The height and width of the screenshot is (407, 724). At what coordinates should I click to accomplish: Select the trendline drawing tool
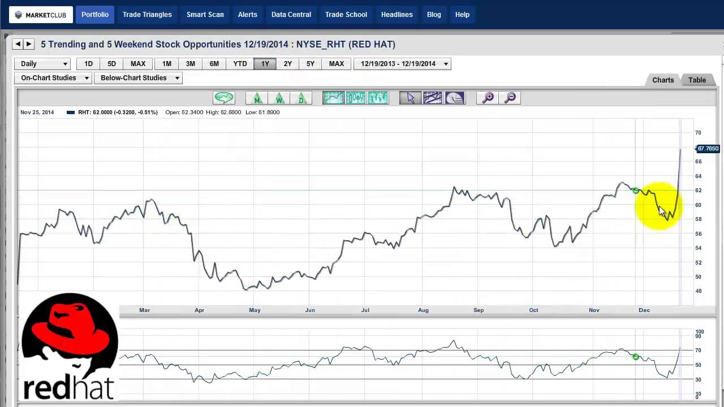[433, 98]
